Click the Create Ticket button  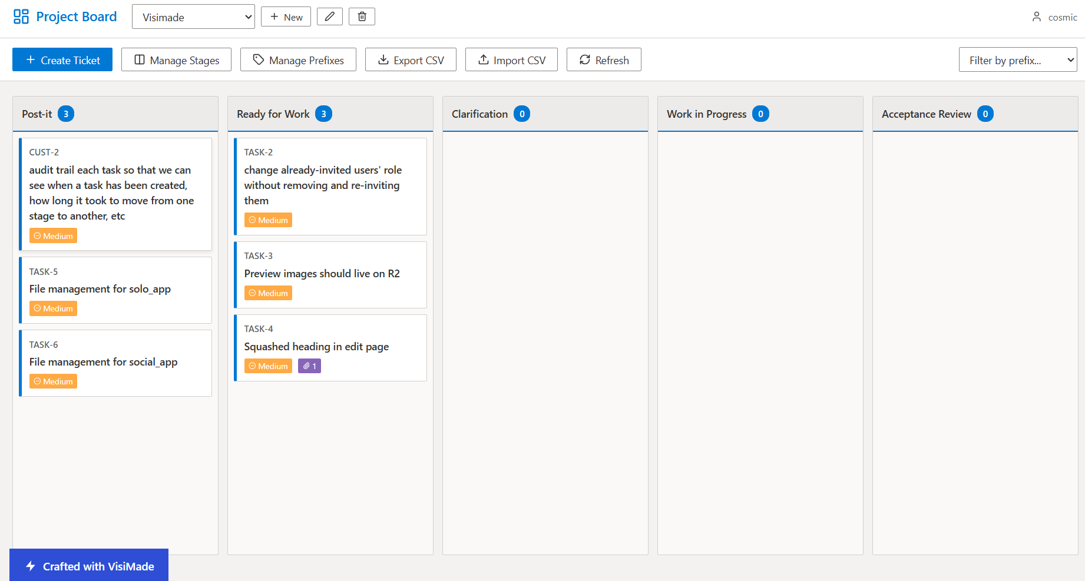pyautogui.click(x=62, y=59)
